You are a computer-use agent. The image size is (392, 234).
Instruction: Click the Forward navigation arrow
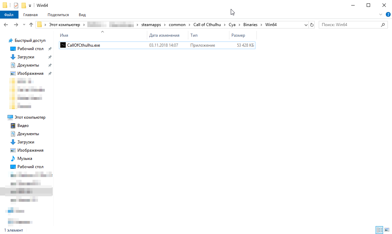[16, 25]
